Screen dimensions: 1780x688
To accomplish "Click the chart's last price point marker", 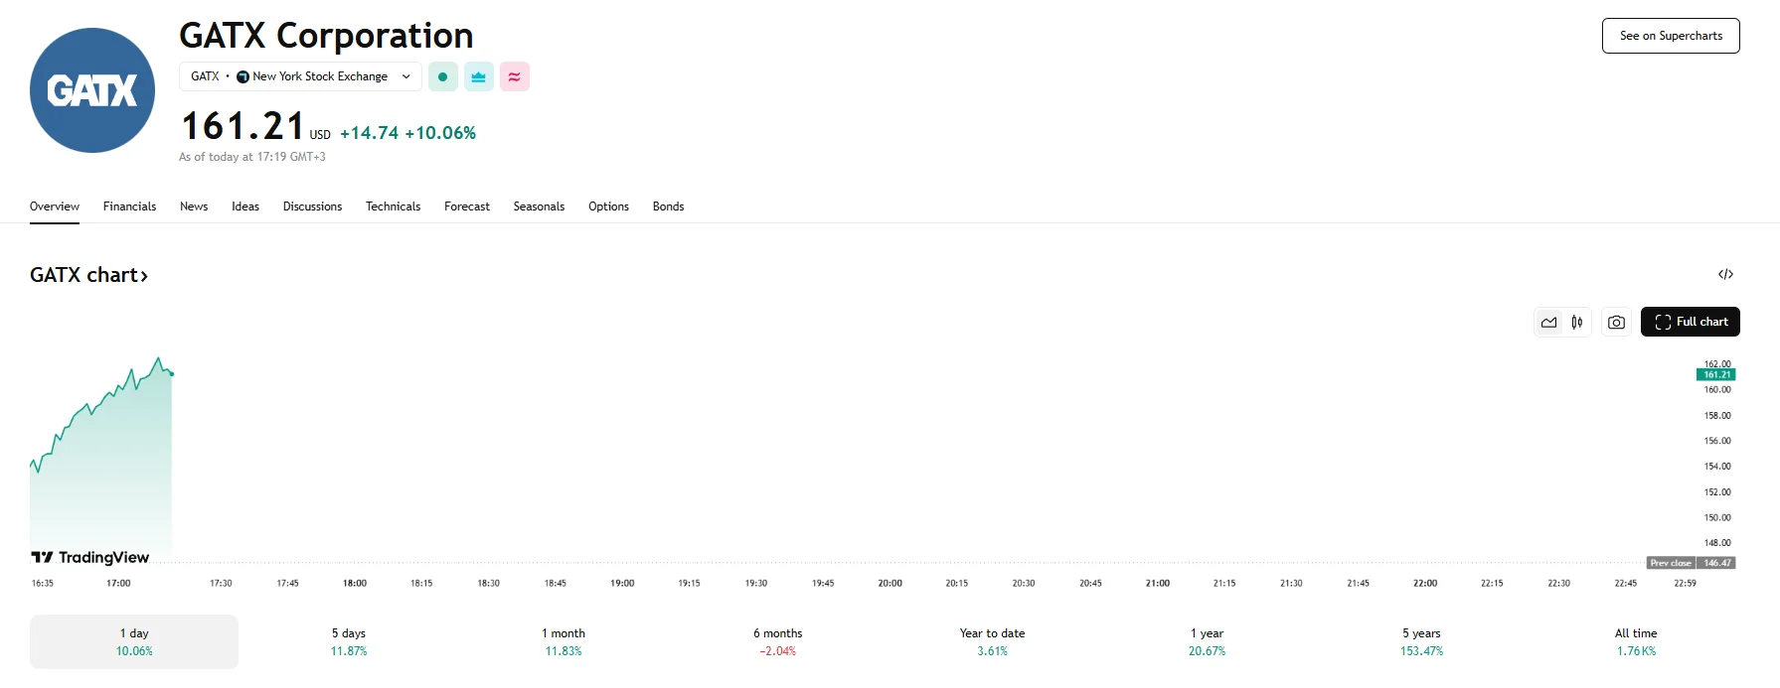I will pyautogui.click(x=172, y=373).
